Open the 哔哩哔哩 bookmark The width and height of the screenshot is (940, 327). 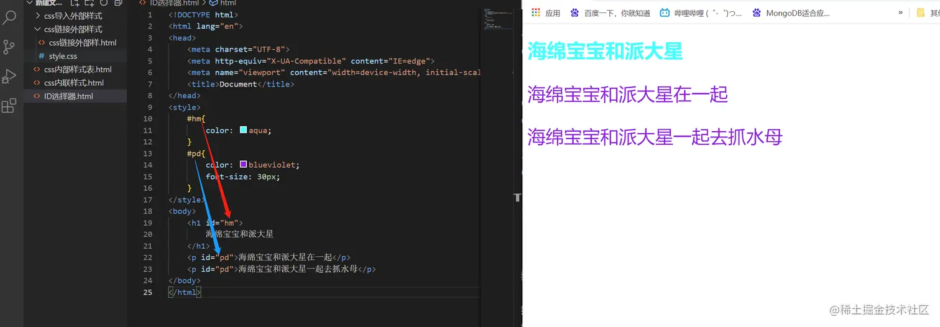coord(701,12)
